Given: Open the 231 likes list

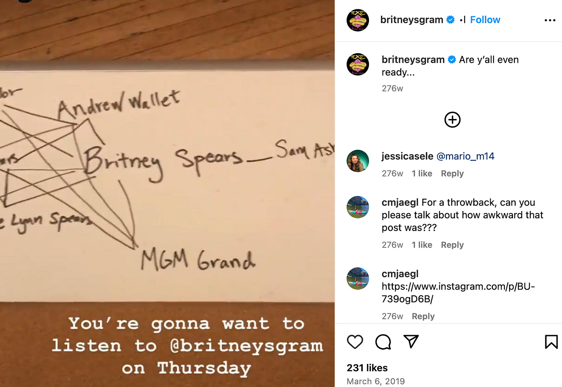Looking at the screenshot, I should 367,368.
